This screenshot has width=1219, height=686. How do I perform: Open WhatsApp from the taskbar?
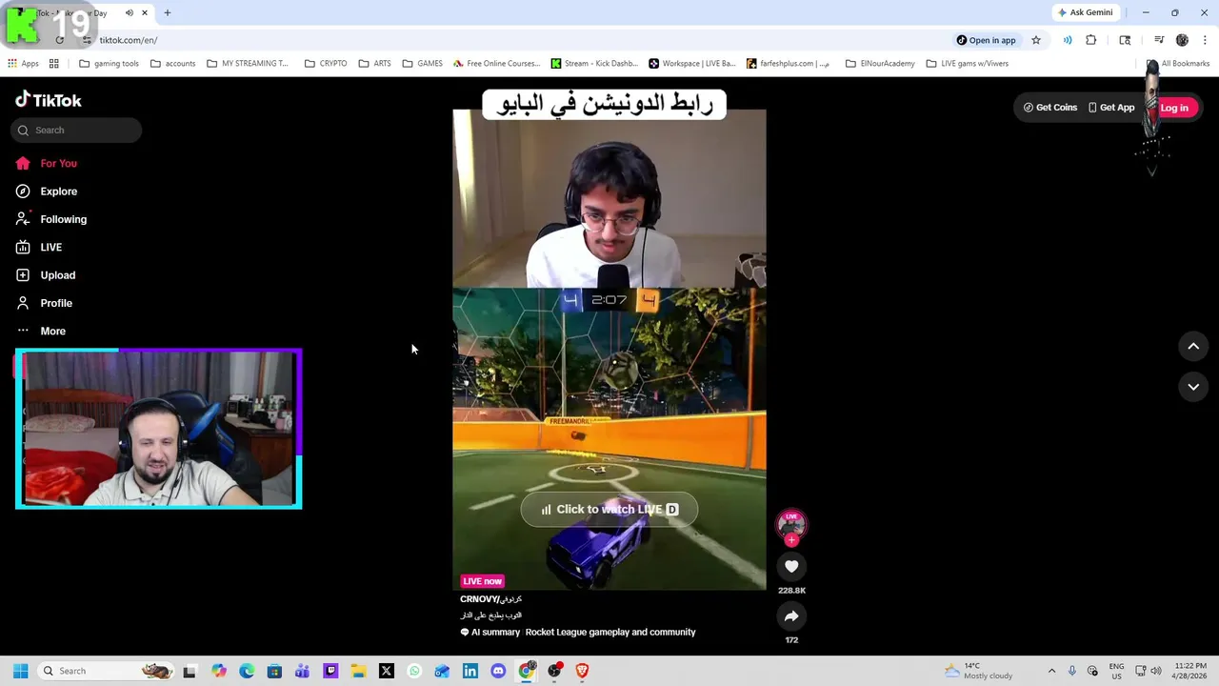(x=414, y=671)
